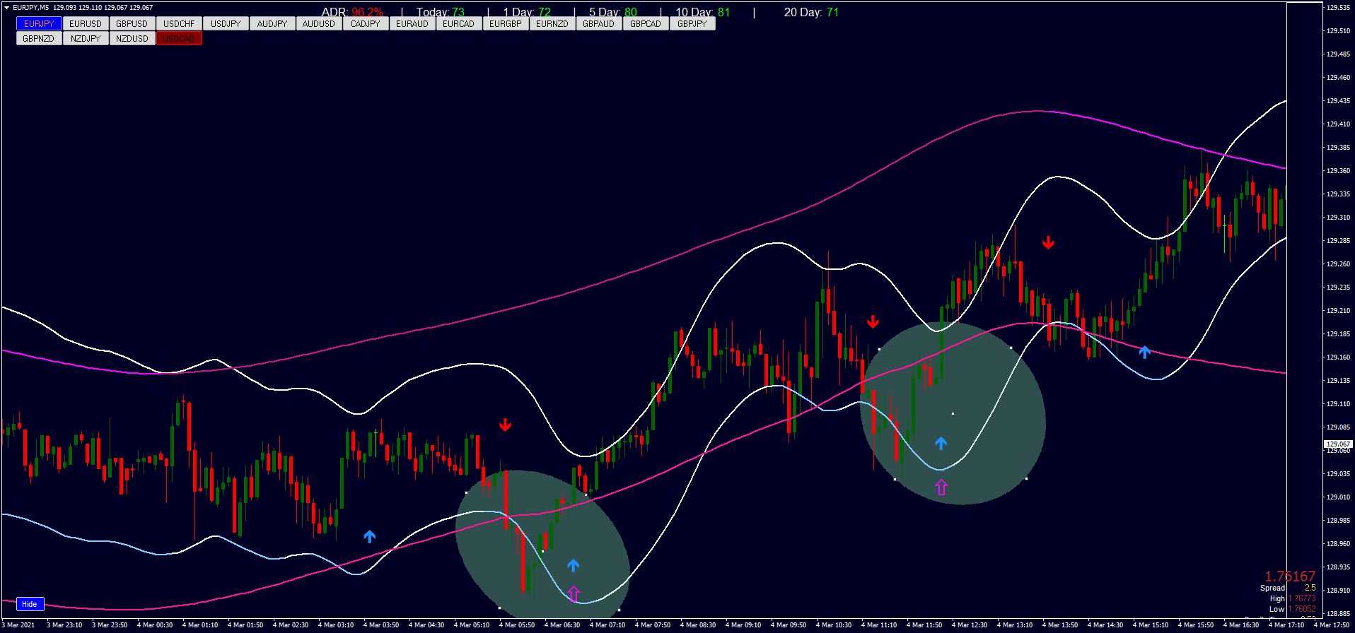
Task: Switch chart to EURUSD symbol
Action: click(86, 24)
